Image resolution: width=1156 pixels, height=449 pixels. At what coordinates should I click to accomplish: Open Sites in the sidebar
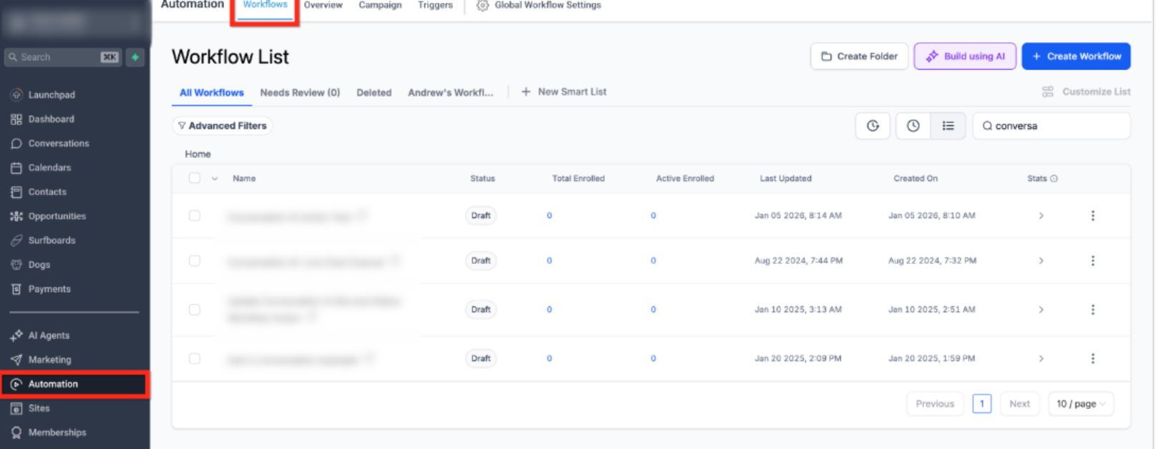point(31,408)
